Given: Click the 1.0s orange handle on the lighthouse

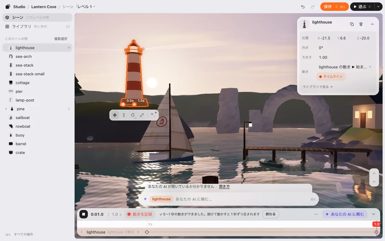Looking at the screenshot, I should coord(134,104).
